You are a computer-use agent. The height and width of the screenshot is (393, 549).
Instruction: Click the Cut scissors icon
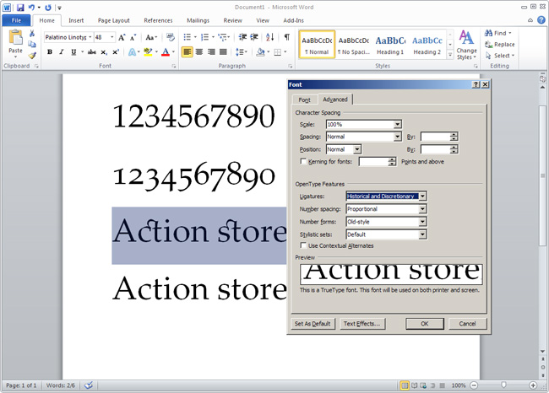coord(32,33)
